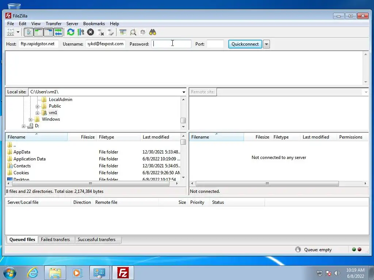Sort remote list by Permissions
Screen dimensions: 374x280
[351, 137]
